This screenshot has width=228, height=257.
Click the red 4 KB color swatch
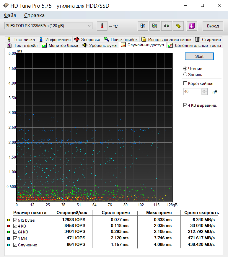[x=9, y=226]
